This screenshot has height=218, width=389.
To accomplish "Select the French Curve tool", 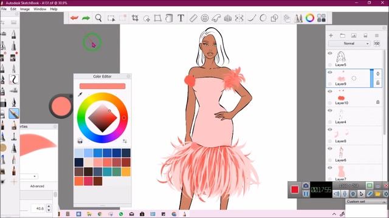I will (216, 18).
